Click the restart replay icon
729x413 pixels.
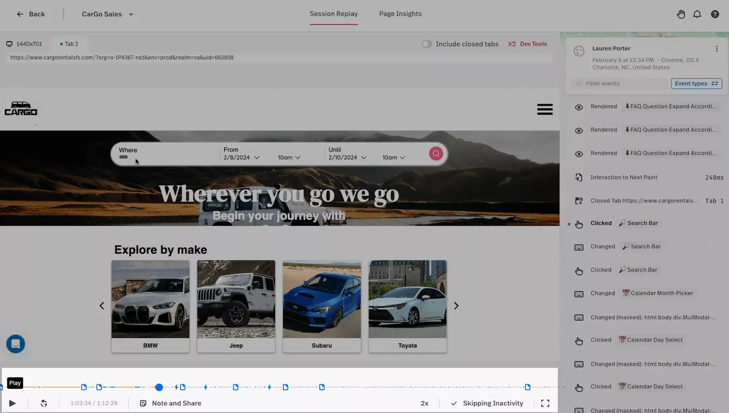coord(44,403)
